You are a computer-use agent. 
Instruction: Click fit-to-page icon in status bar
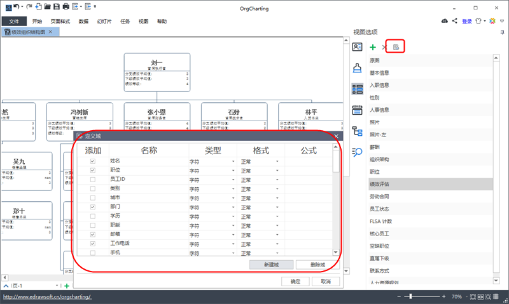coord(473,296)
